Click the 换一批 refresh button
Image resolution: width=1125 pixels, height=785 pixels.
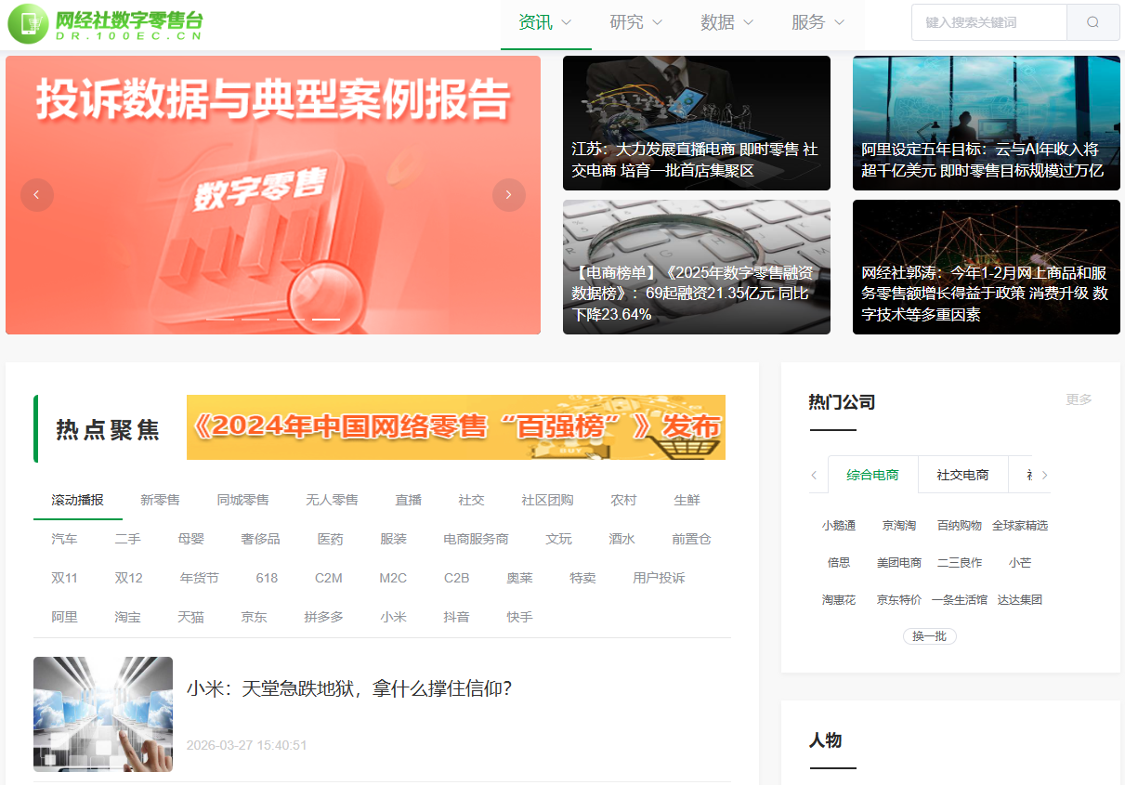929,636
